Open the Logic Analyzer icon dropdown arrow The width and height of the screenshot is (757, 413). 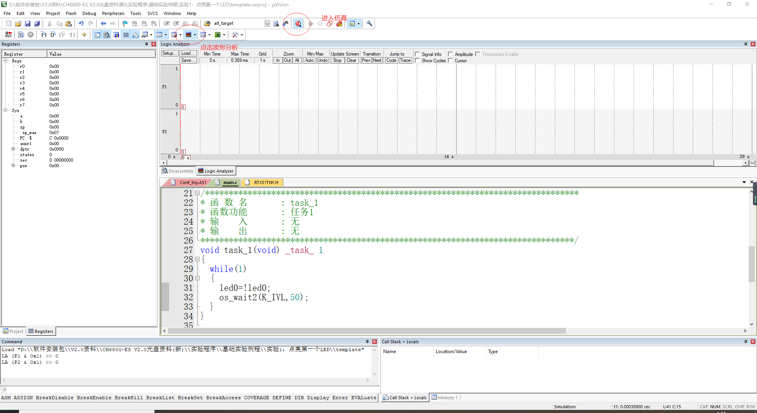195,35
